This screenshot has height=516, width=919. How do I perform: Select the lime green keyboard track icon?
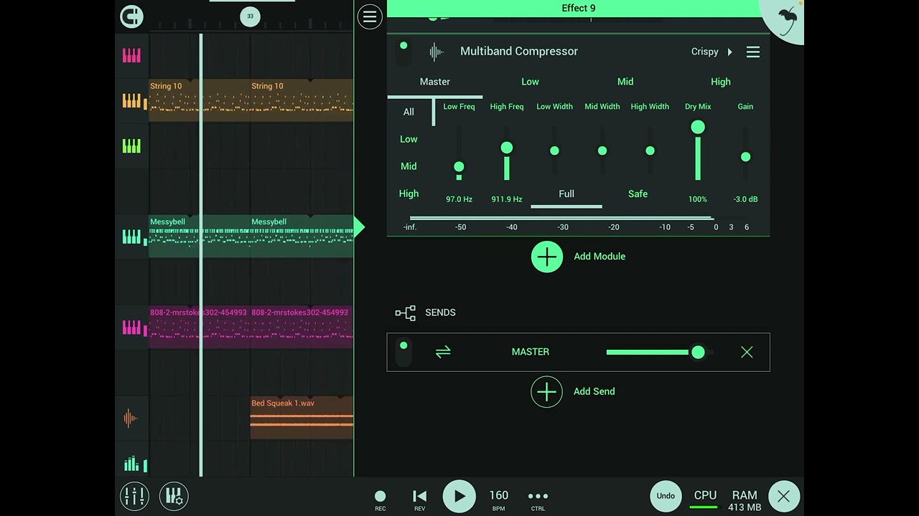click(x=131, y=146)
